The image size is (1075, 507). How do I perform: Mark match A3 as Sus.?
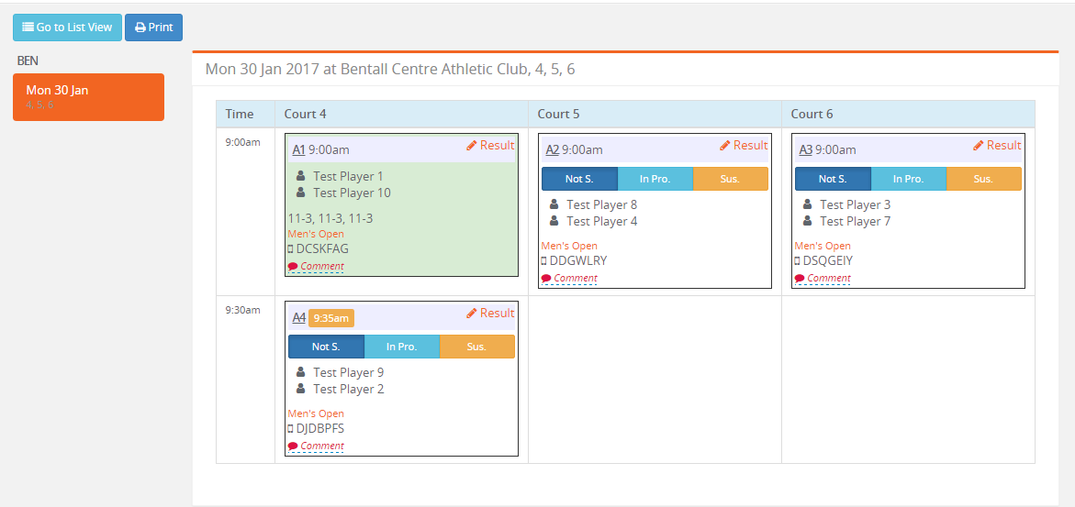click(x=983, y=179)
